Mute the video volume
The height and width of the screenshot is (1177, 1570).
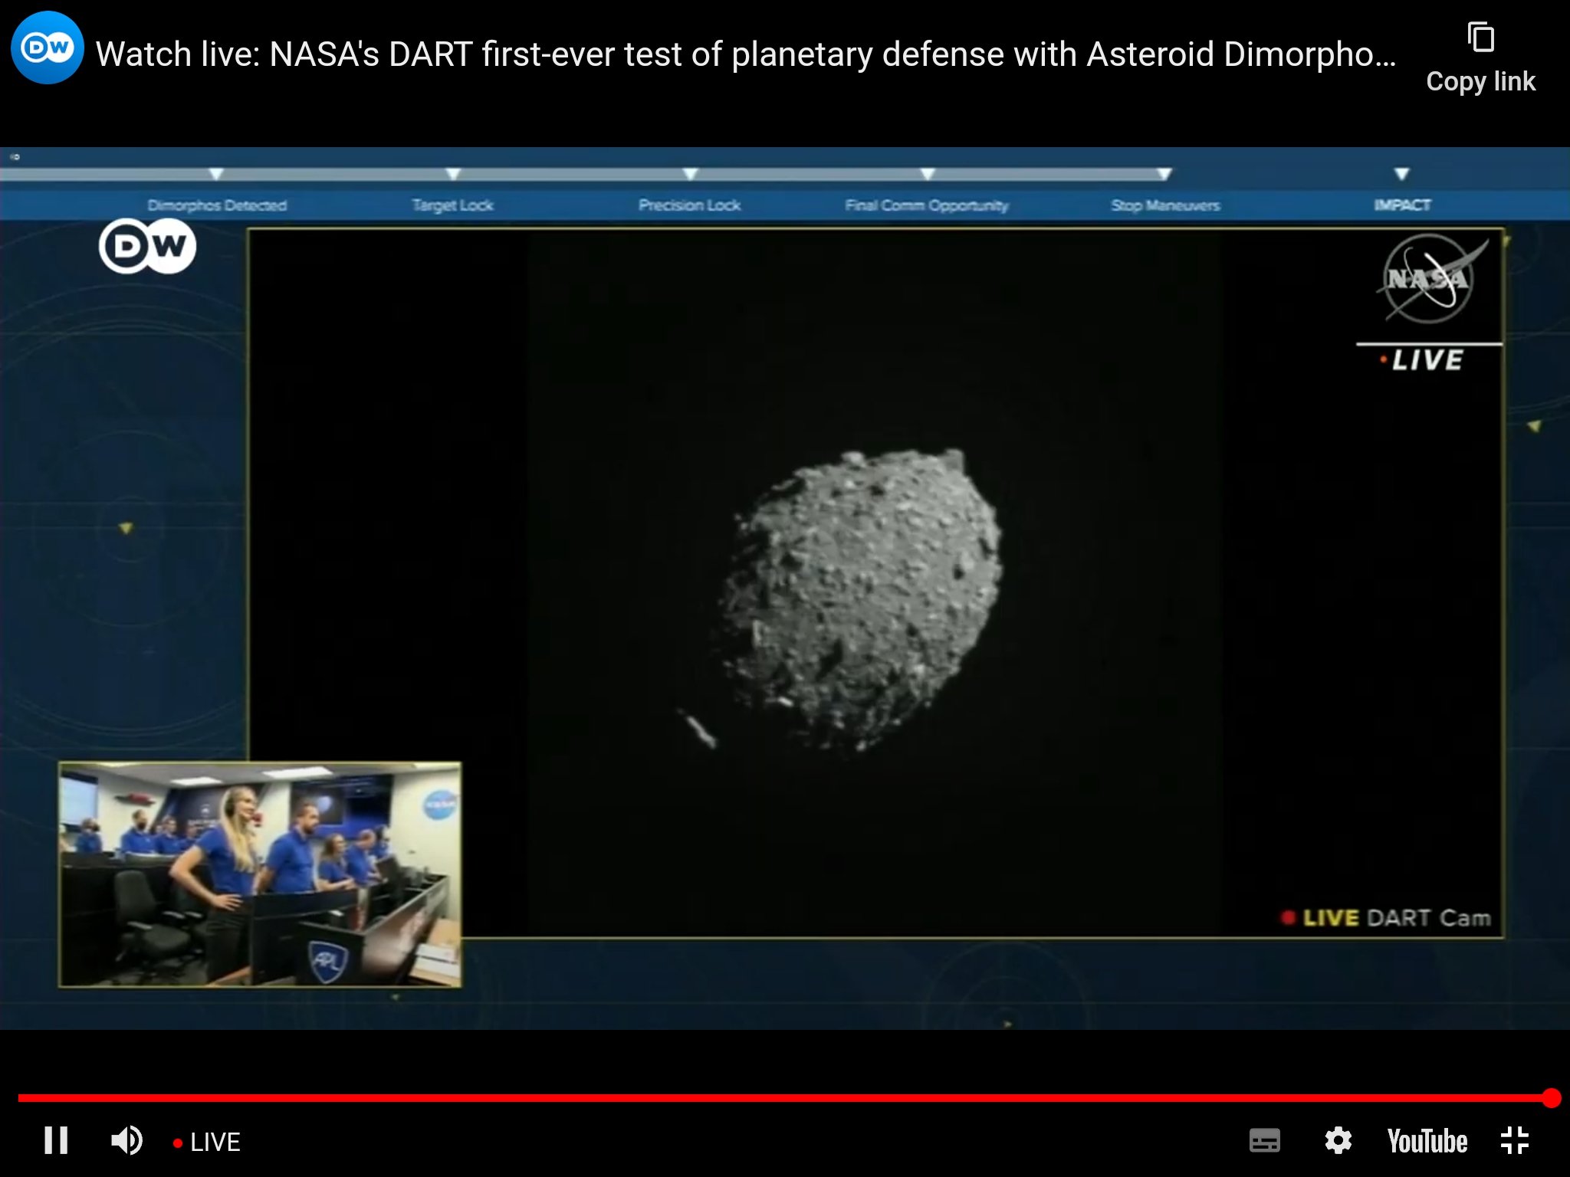click(x=126, y=1141)
